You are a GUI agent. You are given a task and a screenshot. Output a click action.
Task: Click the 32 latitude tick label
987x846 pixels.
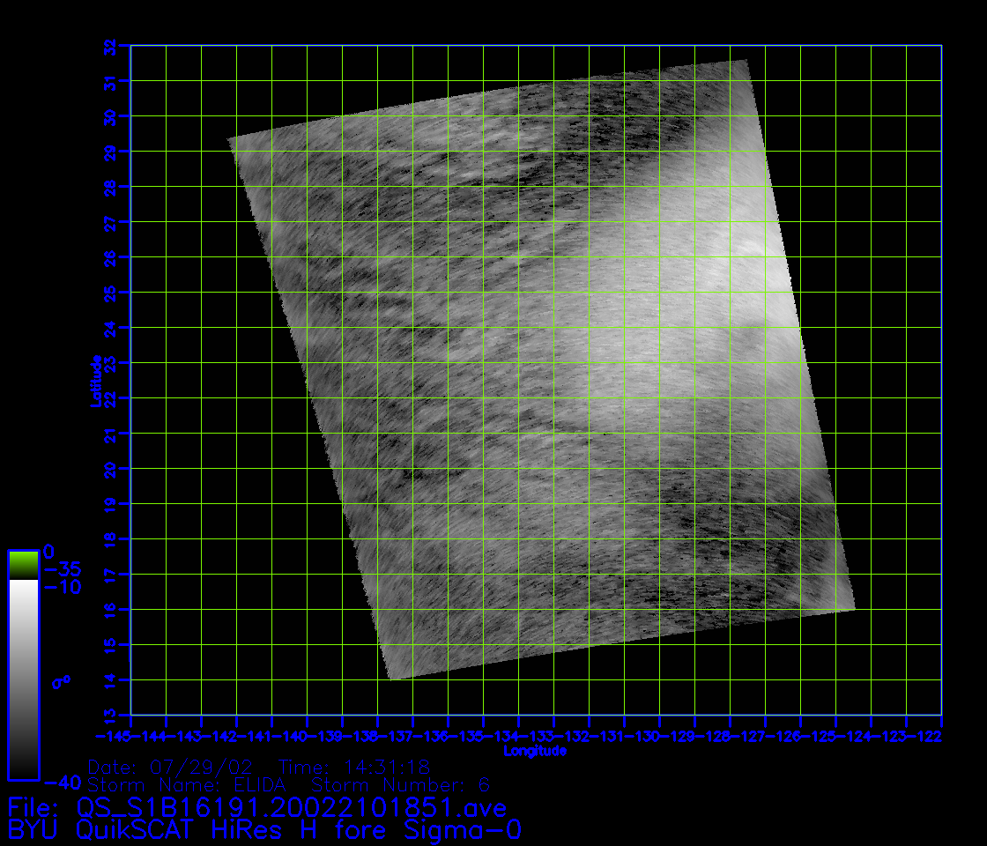tap(109, 46)
